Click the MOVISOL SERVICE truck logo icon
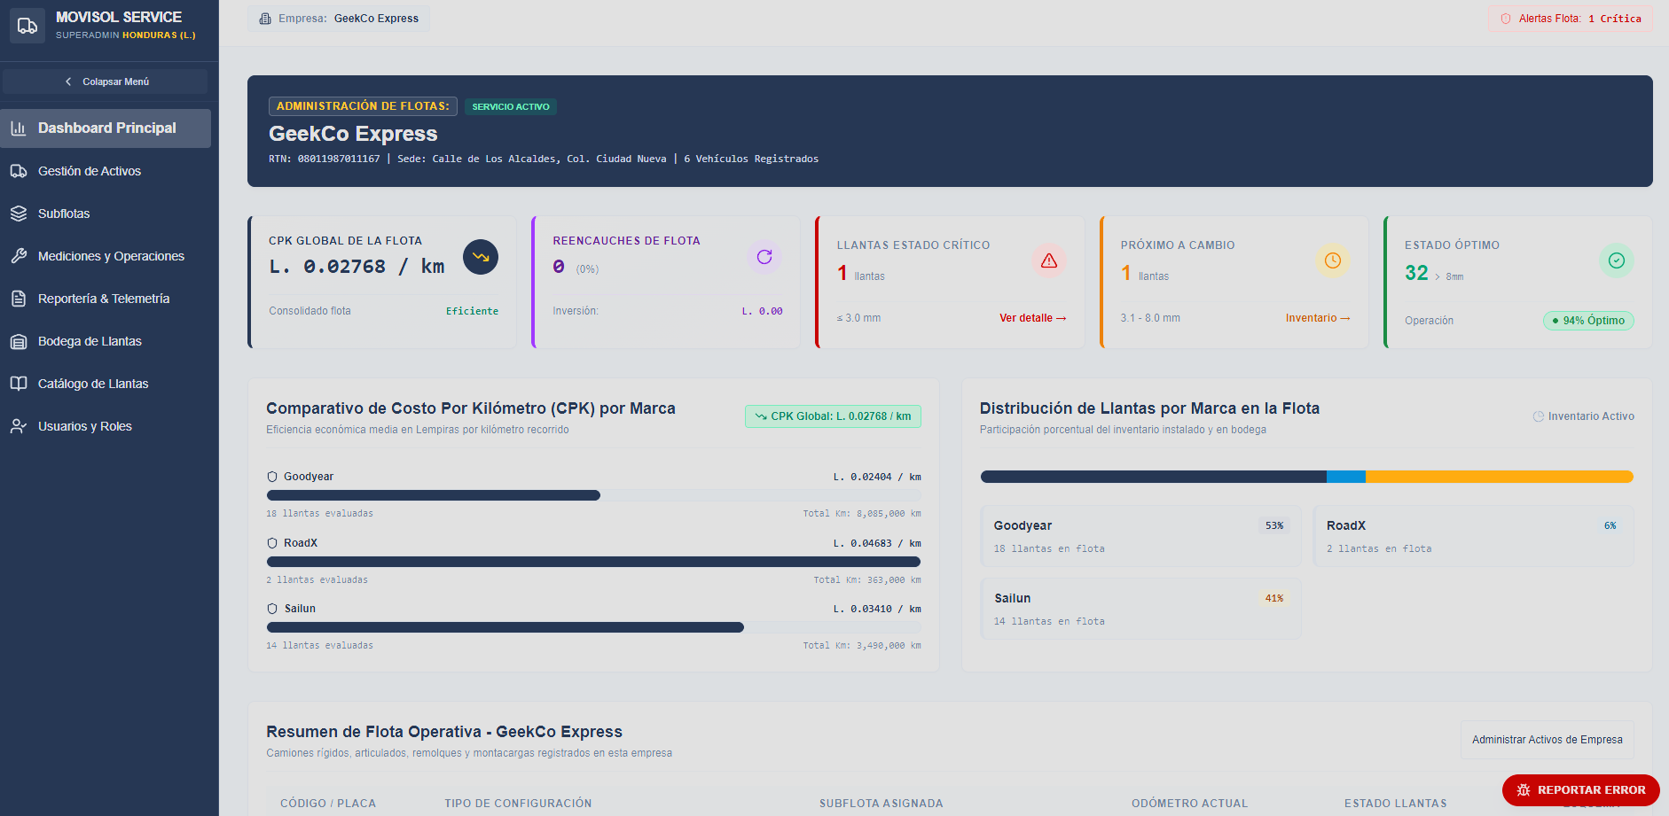The width and height of the screenshot is (1669, 816). (27, 26)
